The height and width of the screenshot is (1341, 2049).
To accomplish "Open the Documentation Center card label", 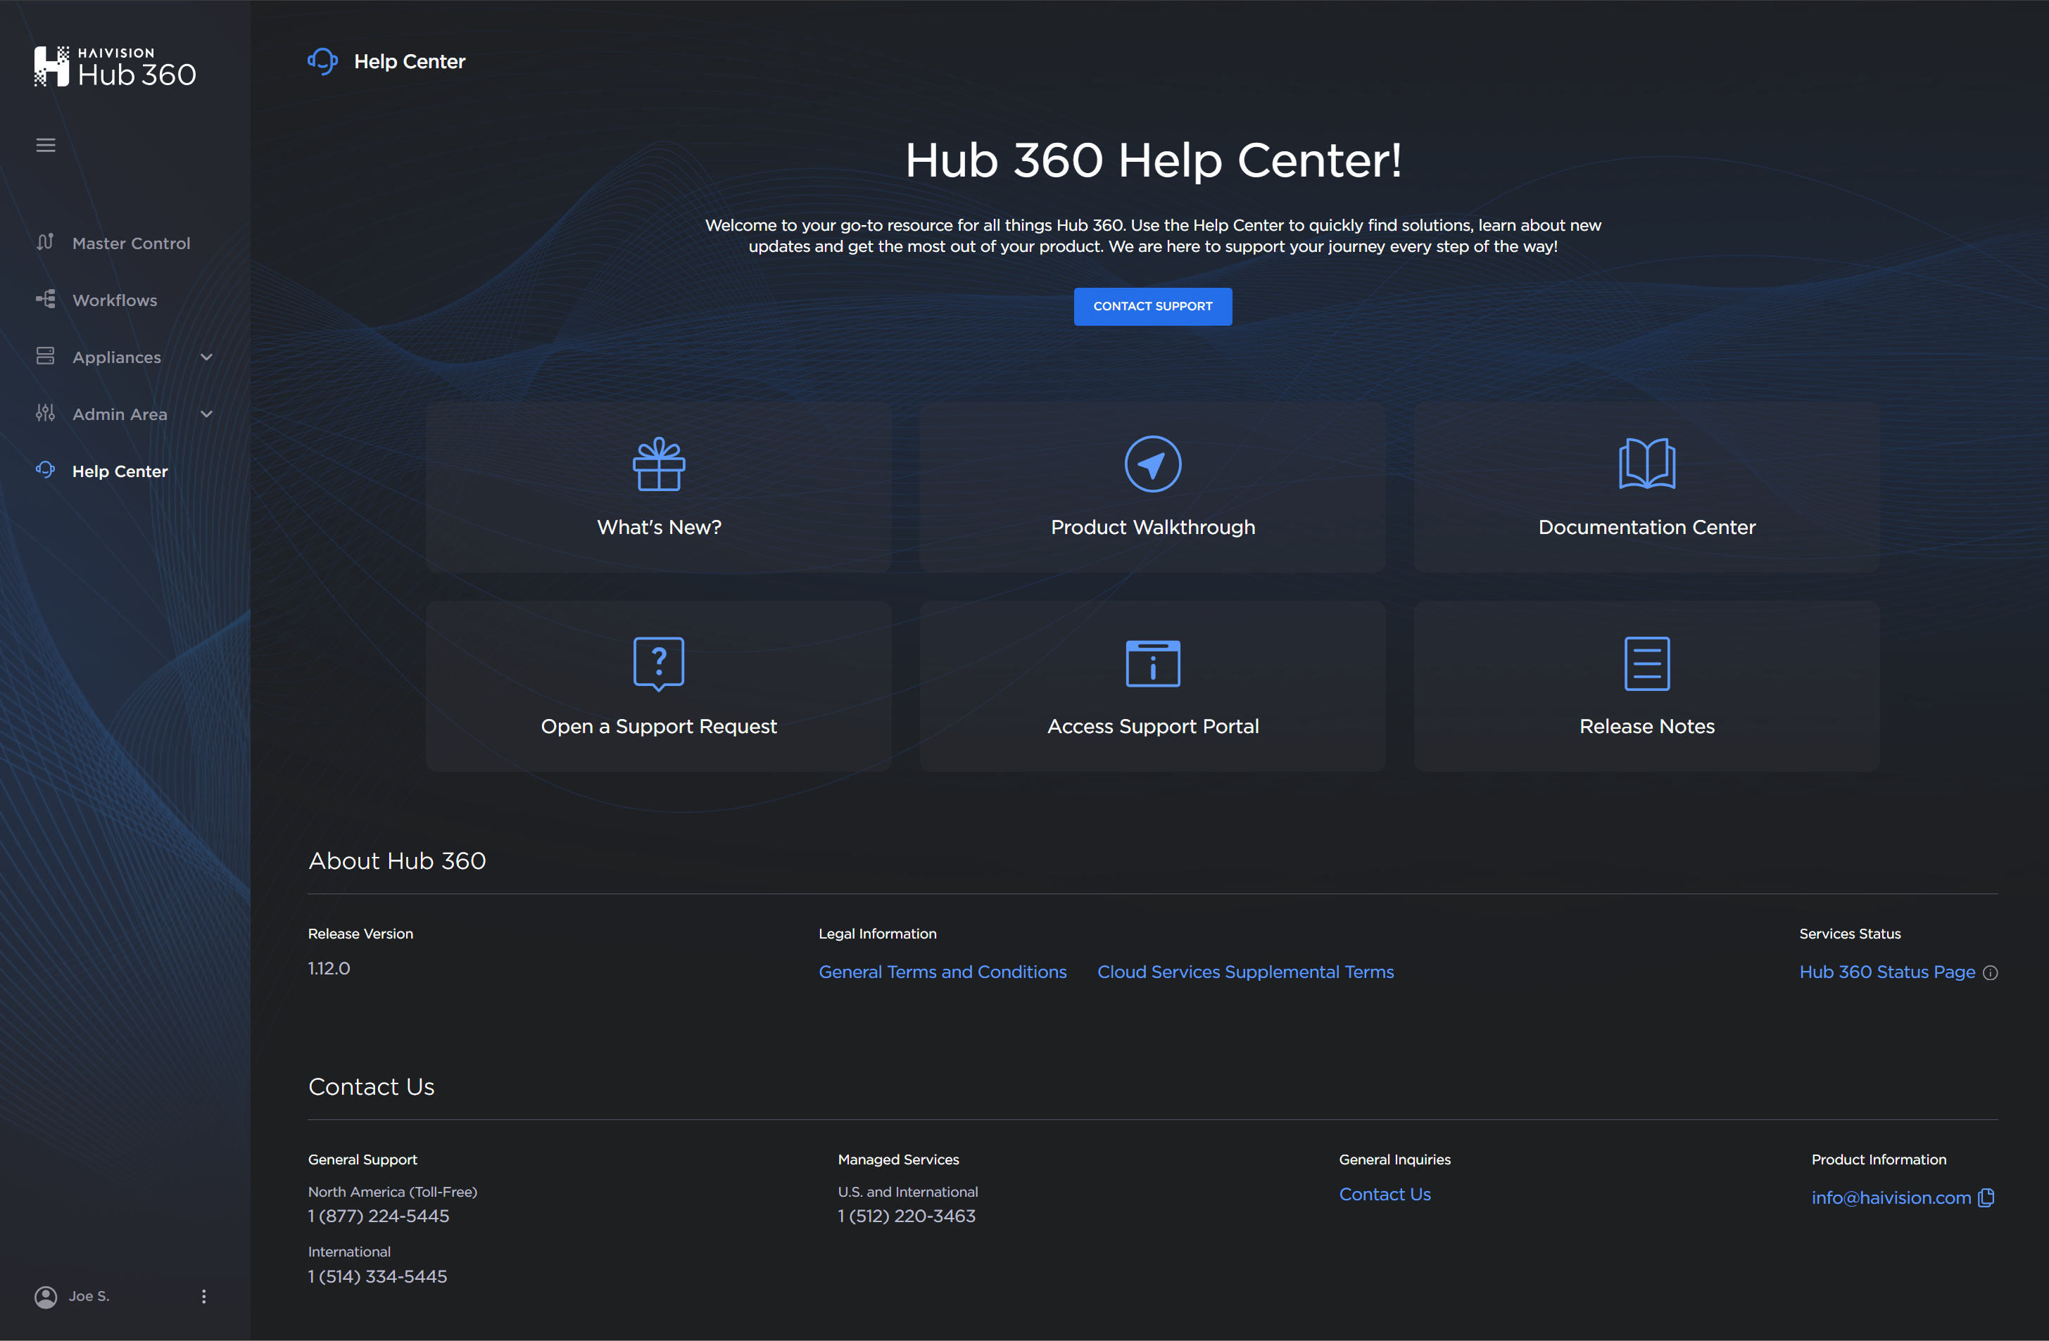I will tap(1647, 527).
